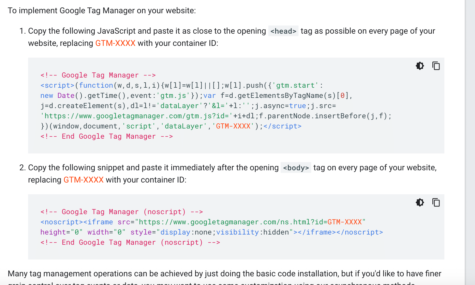Copy the head script code snippet

[x=436, y=66]
